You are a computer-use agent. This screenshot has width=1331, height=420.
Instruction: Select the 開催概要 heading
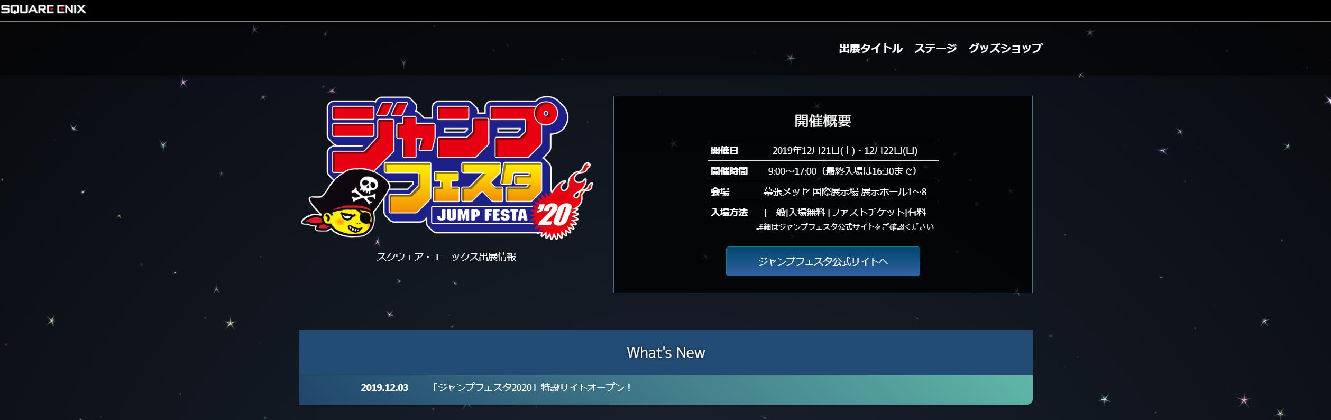click(x=823, y=121)
